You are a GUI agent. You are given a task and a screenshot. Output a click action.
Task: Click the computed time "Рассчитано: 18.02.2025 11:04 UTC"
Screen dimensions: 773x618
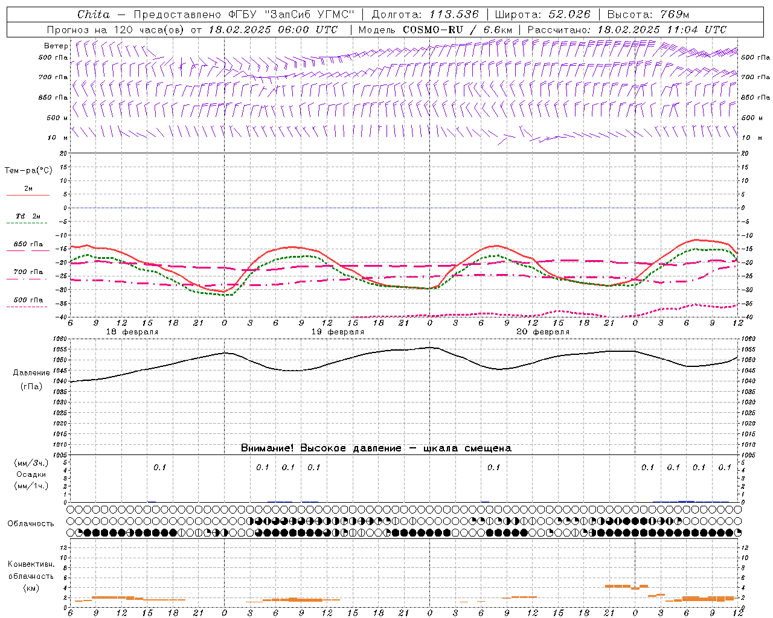point(627,30)
